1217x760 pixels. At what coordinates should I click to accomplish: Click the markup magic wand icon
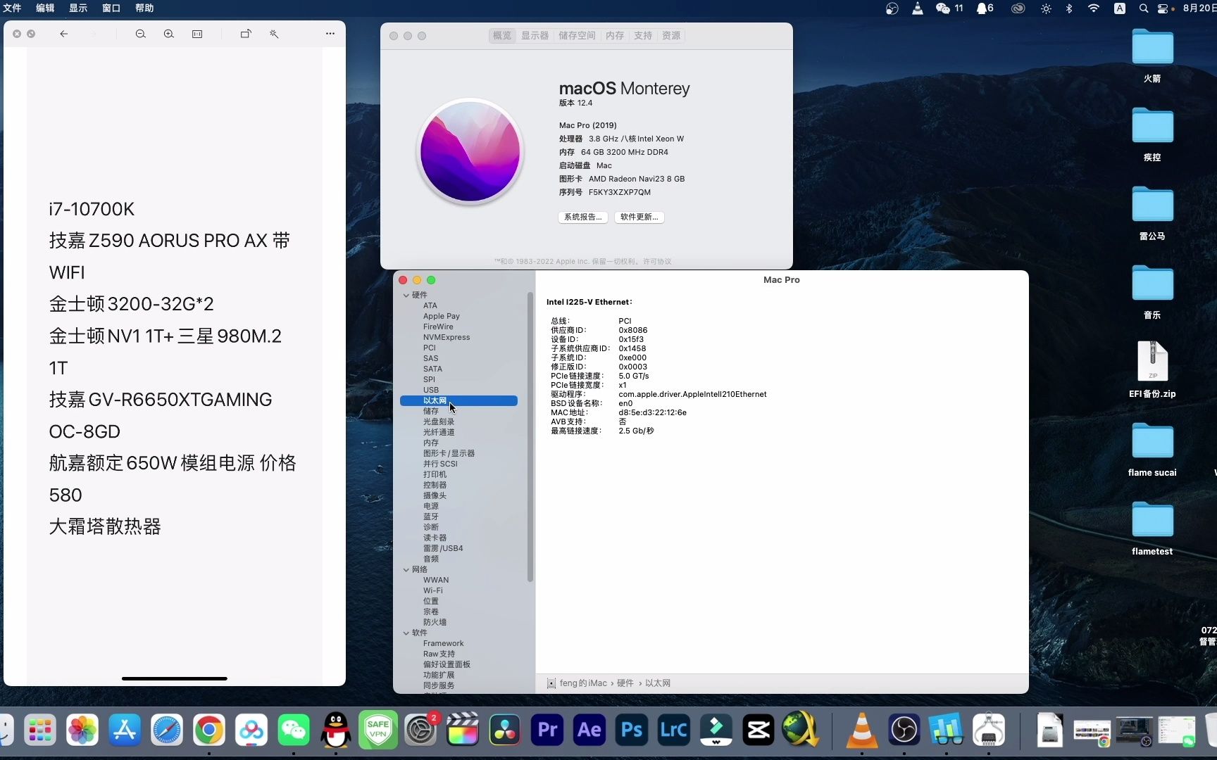click(x=274, y=34)
